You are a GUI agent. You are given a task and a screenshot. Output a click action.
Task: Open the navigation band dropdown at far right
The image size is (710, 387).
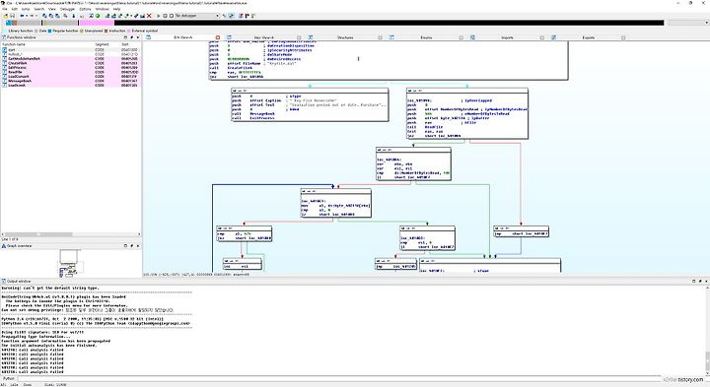706,23
